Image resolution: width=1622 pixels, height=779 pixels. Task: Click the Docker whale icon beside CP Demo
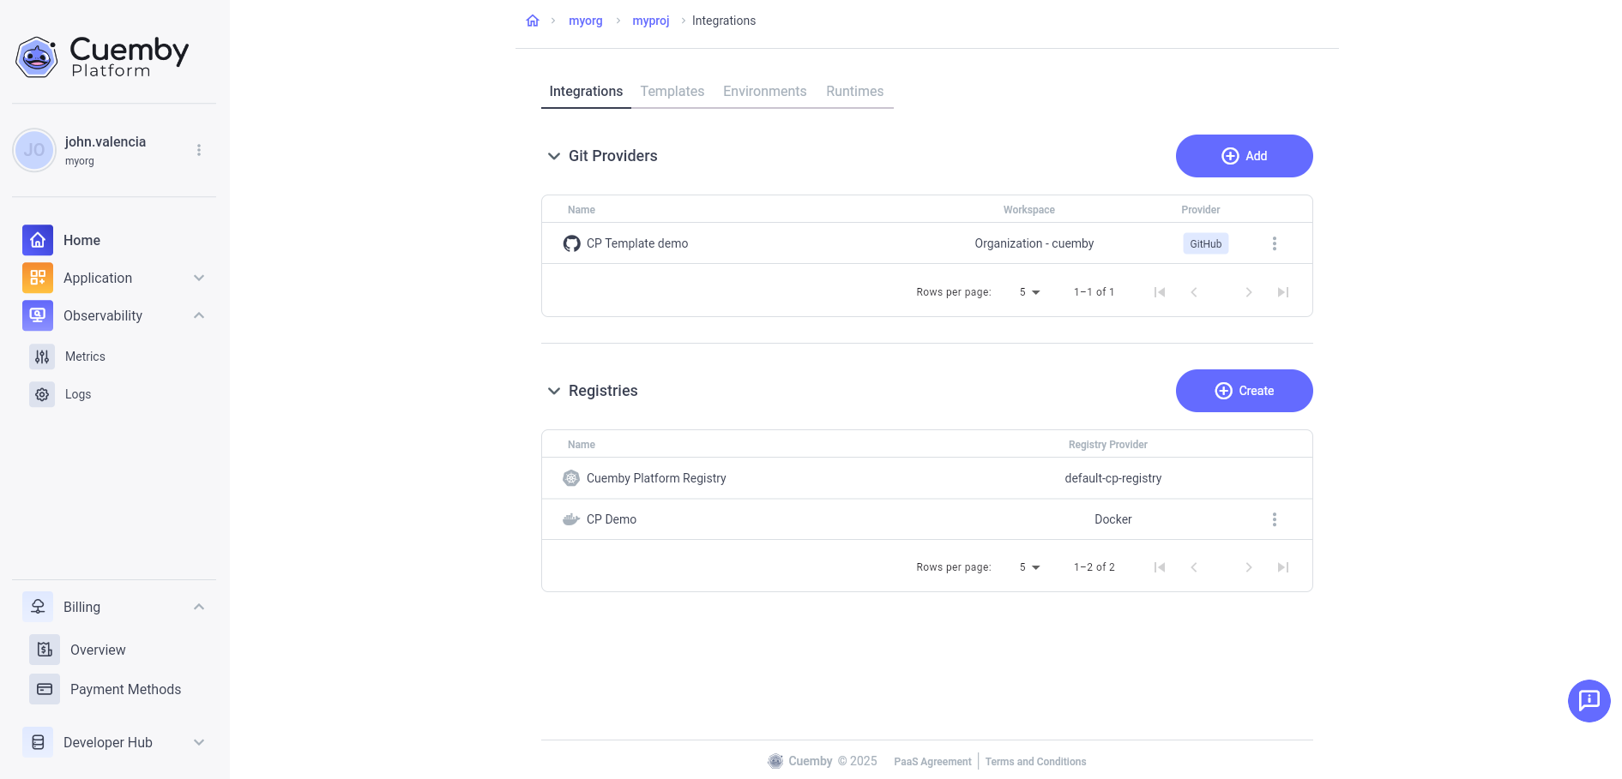tap(570, 518)
